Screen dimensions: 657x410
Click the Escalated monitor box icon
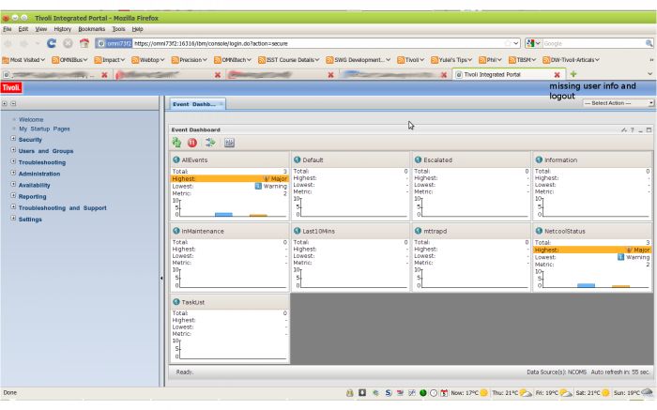(x=419, y=160)
